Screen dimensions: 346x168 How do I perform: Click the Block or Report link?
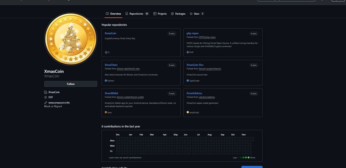tap(53, 106)
